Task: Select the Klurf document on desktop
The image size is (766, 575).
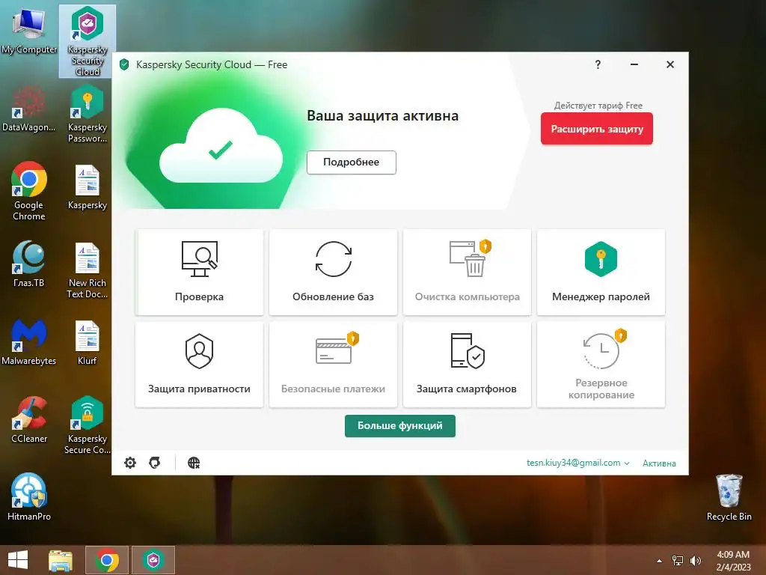Action: 88,342
